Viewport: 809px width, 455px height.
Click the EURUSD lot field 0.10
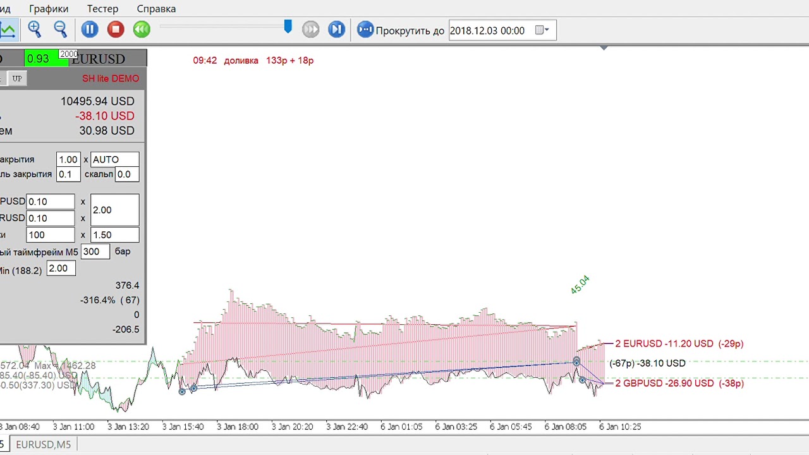51,218
